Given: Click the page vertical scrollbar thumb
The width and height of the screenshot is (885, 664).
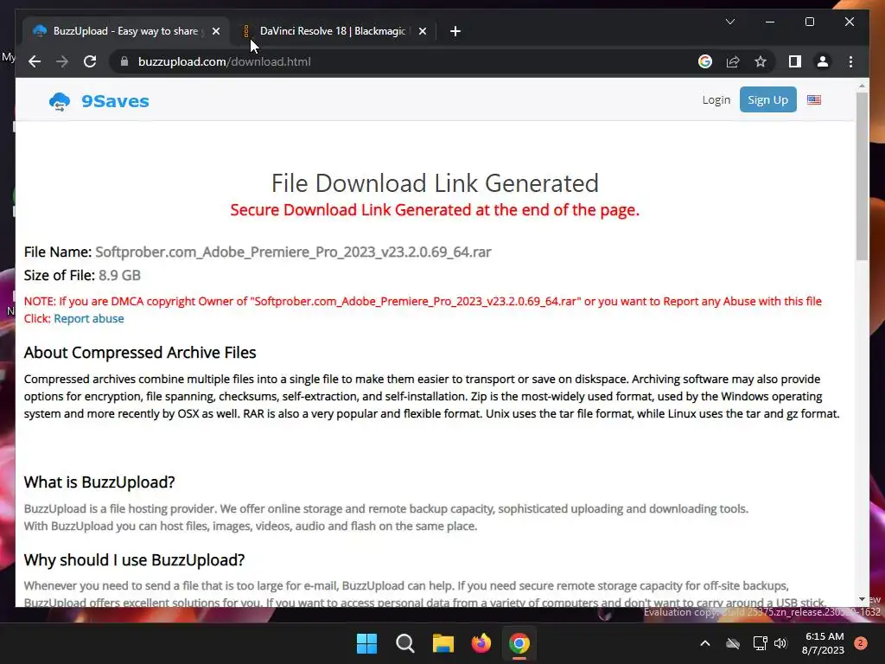Looking at the screenshot, I should click(862, 176).
